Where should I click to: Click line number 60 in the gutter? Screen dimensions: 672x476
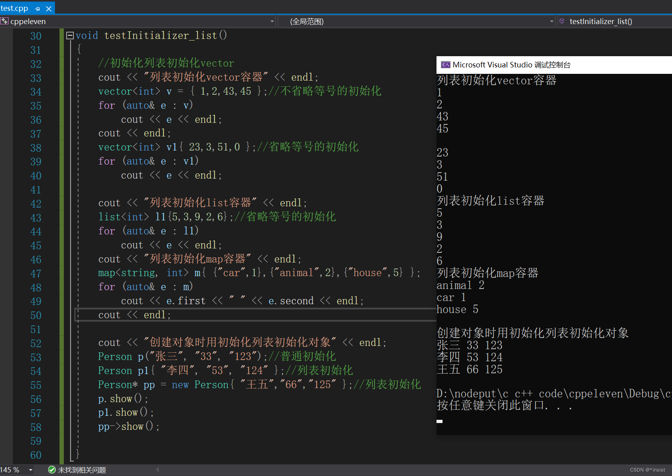pos(36,455)
